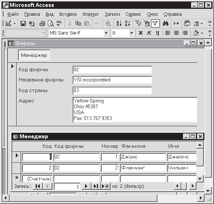This screenshot has width=214, height=204.
Task: Click the binoculars Find icon
Action: [165, 23]
